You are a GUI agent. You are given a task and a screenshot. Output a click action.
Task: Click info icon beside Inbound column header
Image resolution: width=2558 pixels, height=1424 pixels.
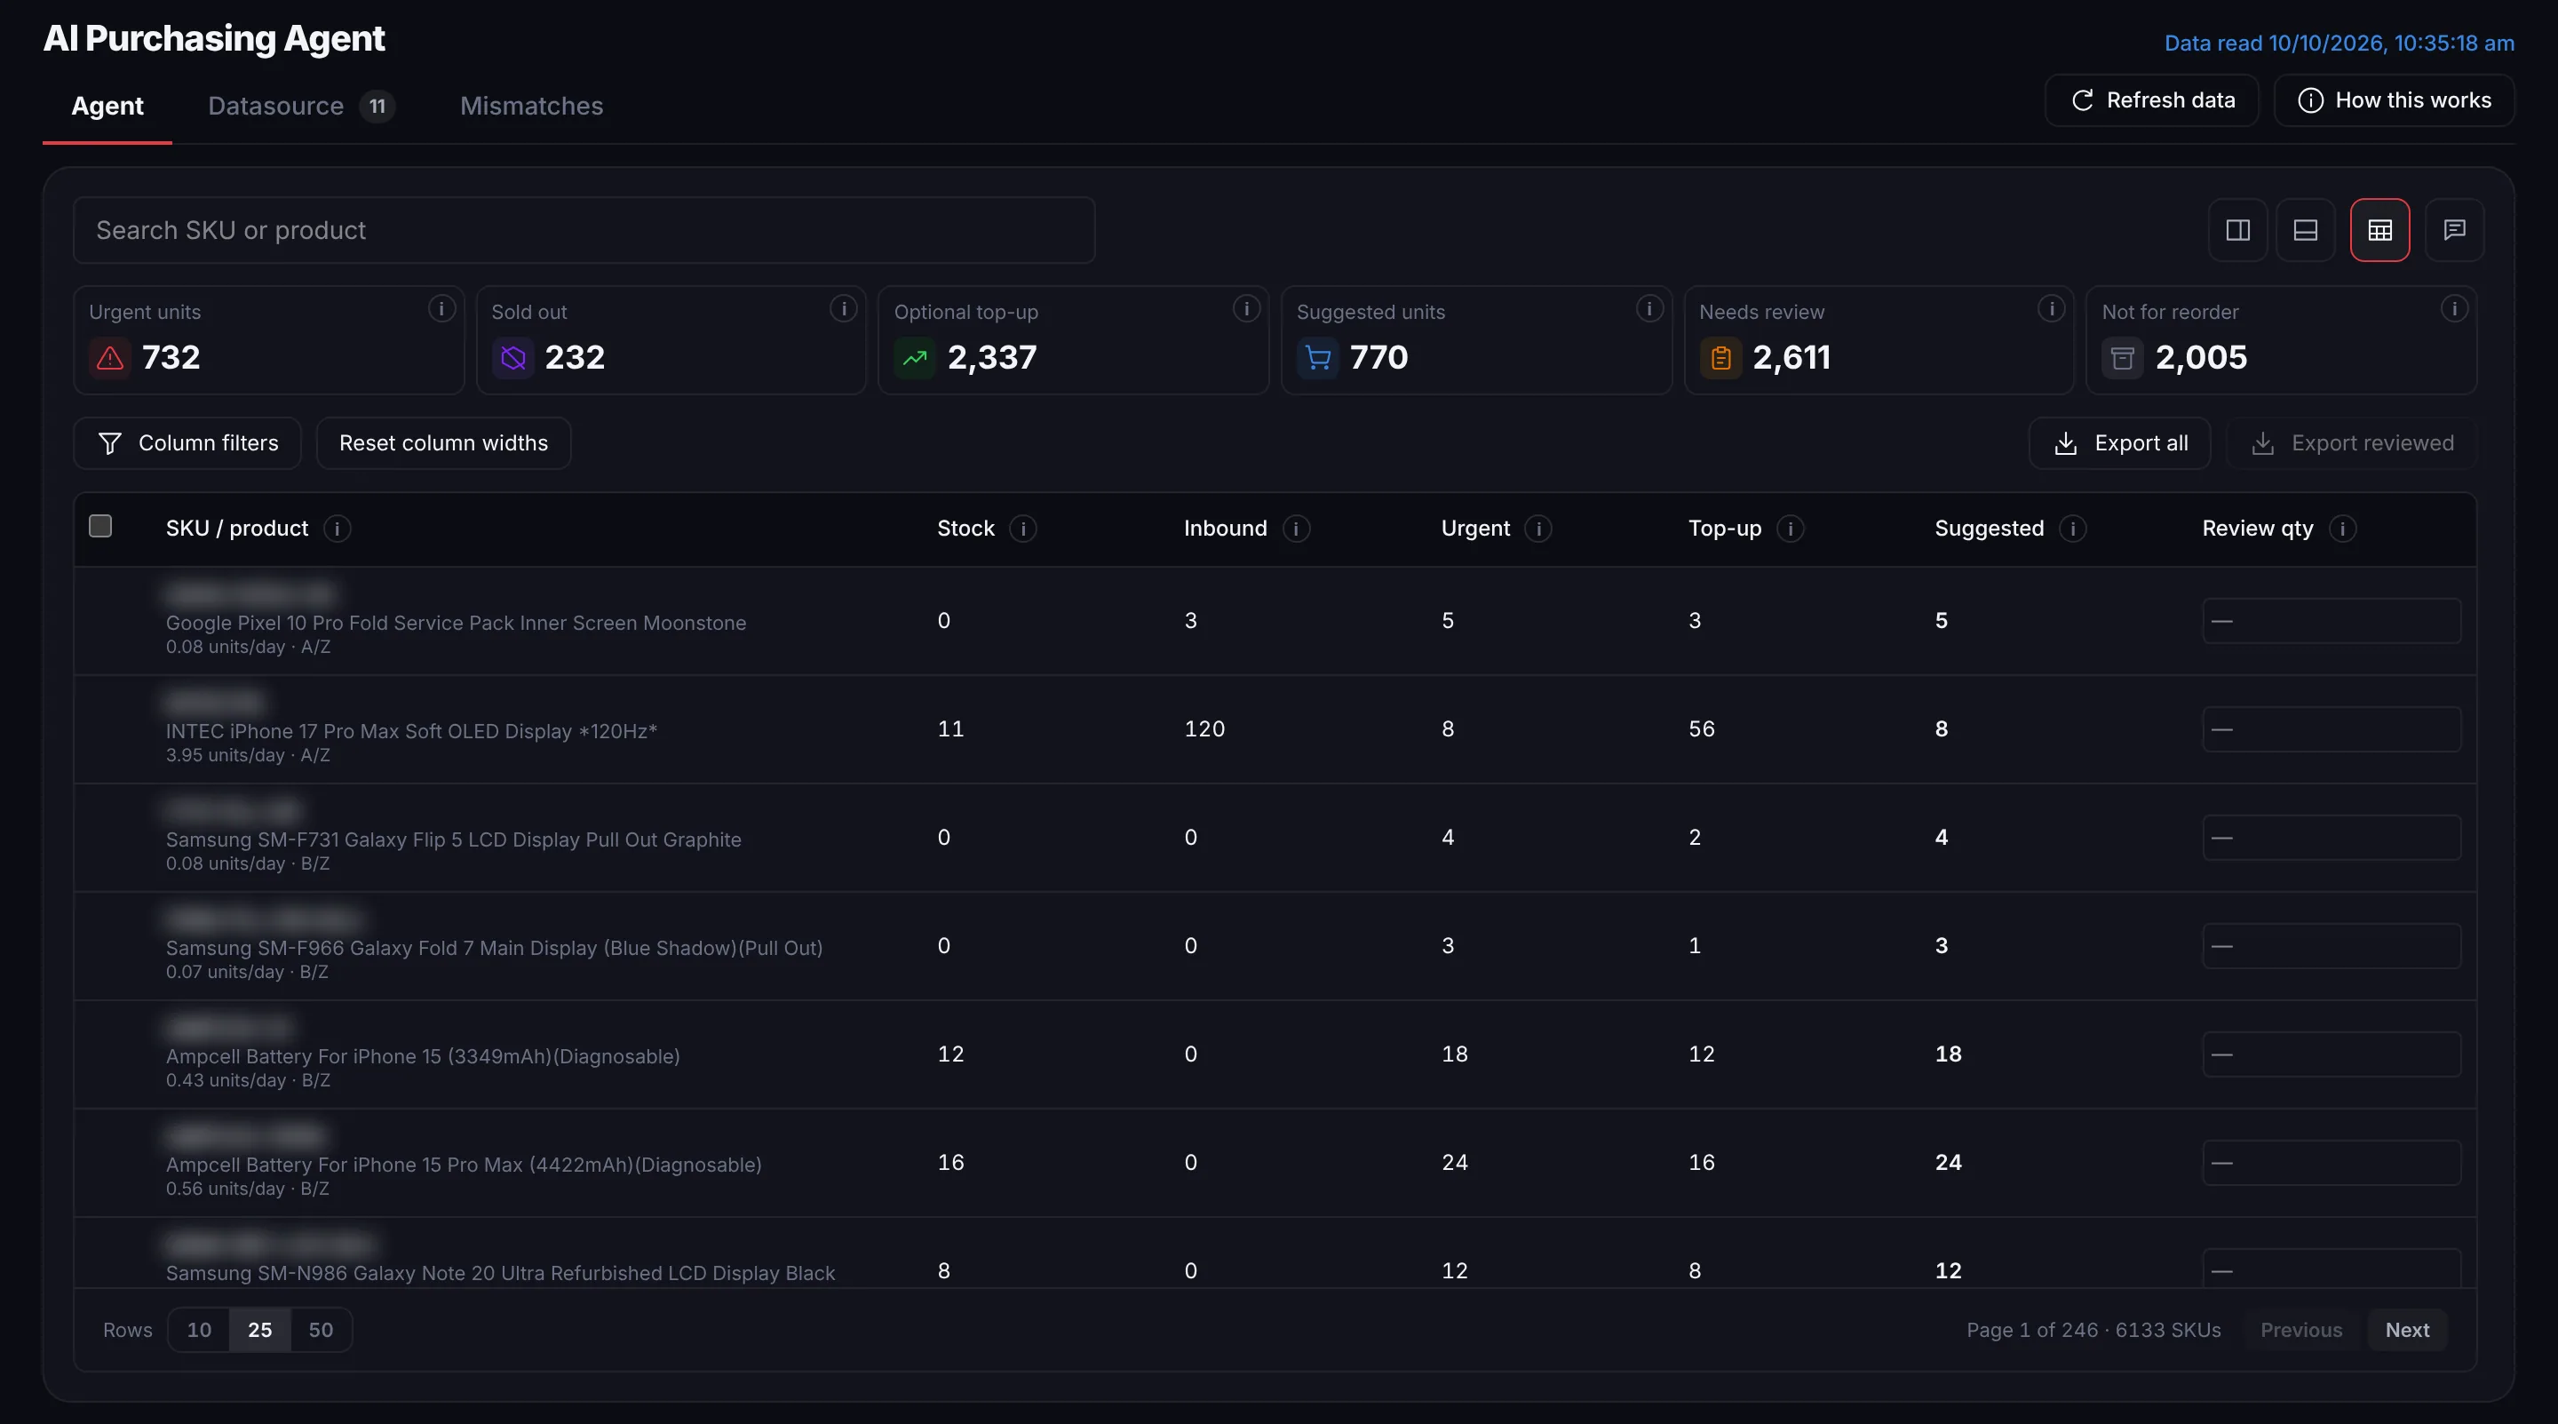pyautogui.click(x=1296, y=529)
